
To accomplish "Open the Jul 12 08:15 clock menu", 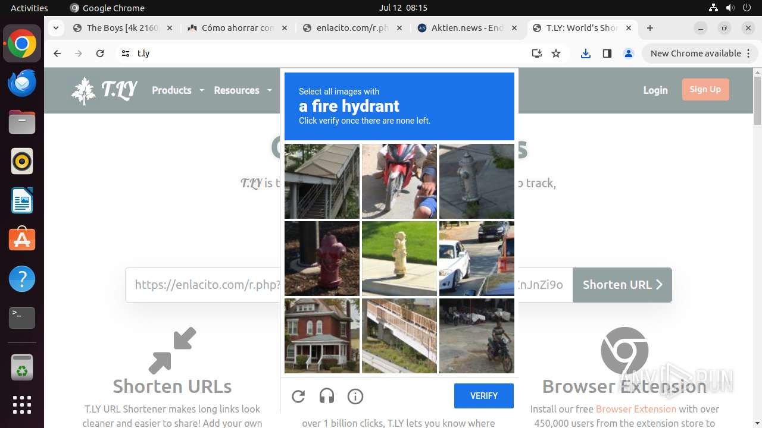I will (403, 8).
